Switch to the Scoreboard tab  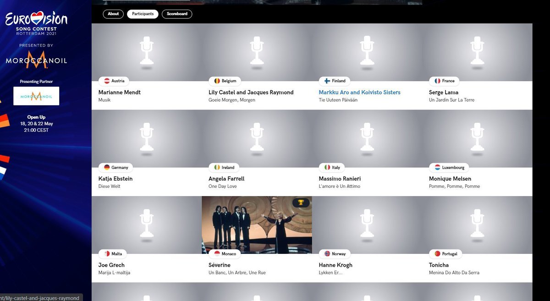coord(177,14)
